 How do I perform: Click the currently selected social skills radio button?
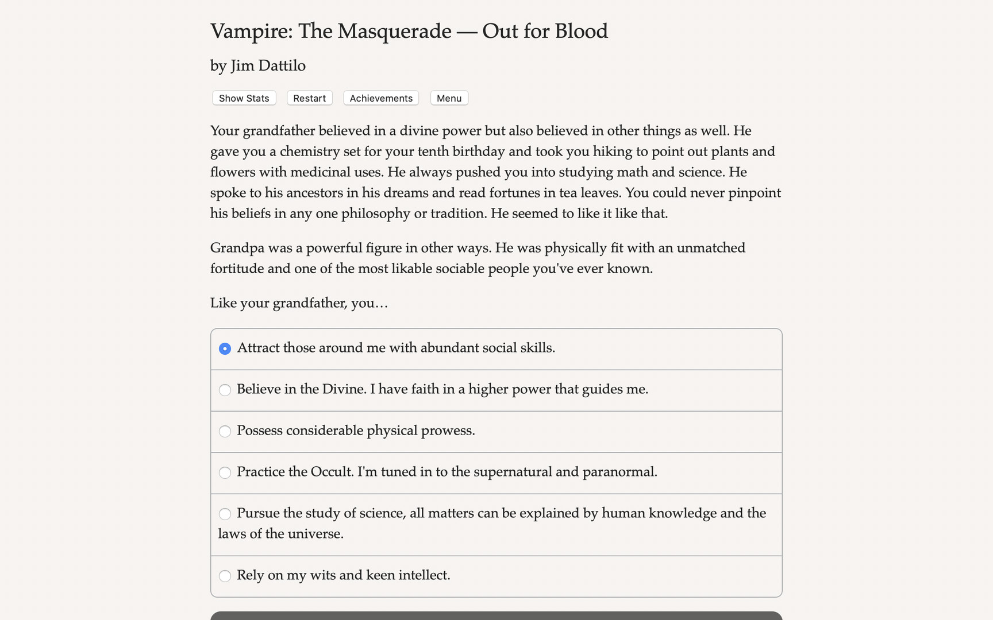pyautogui.click(x=225, y=348)
